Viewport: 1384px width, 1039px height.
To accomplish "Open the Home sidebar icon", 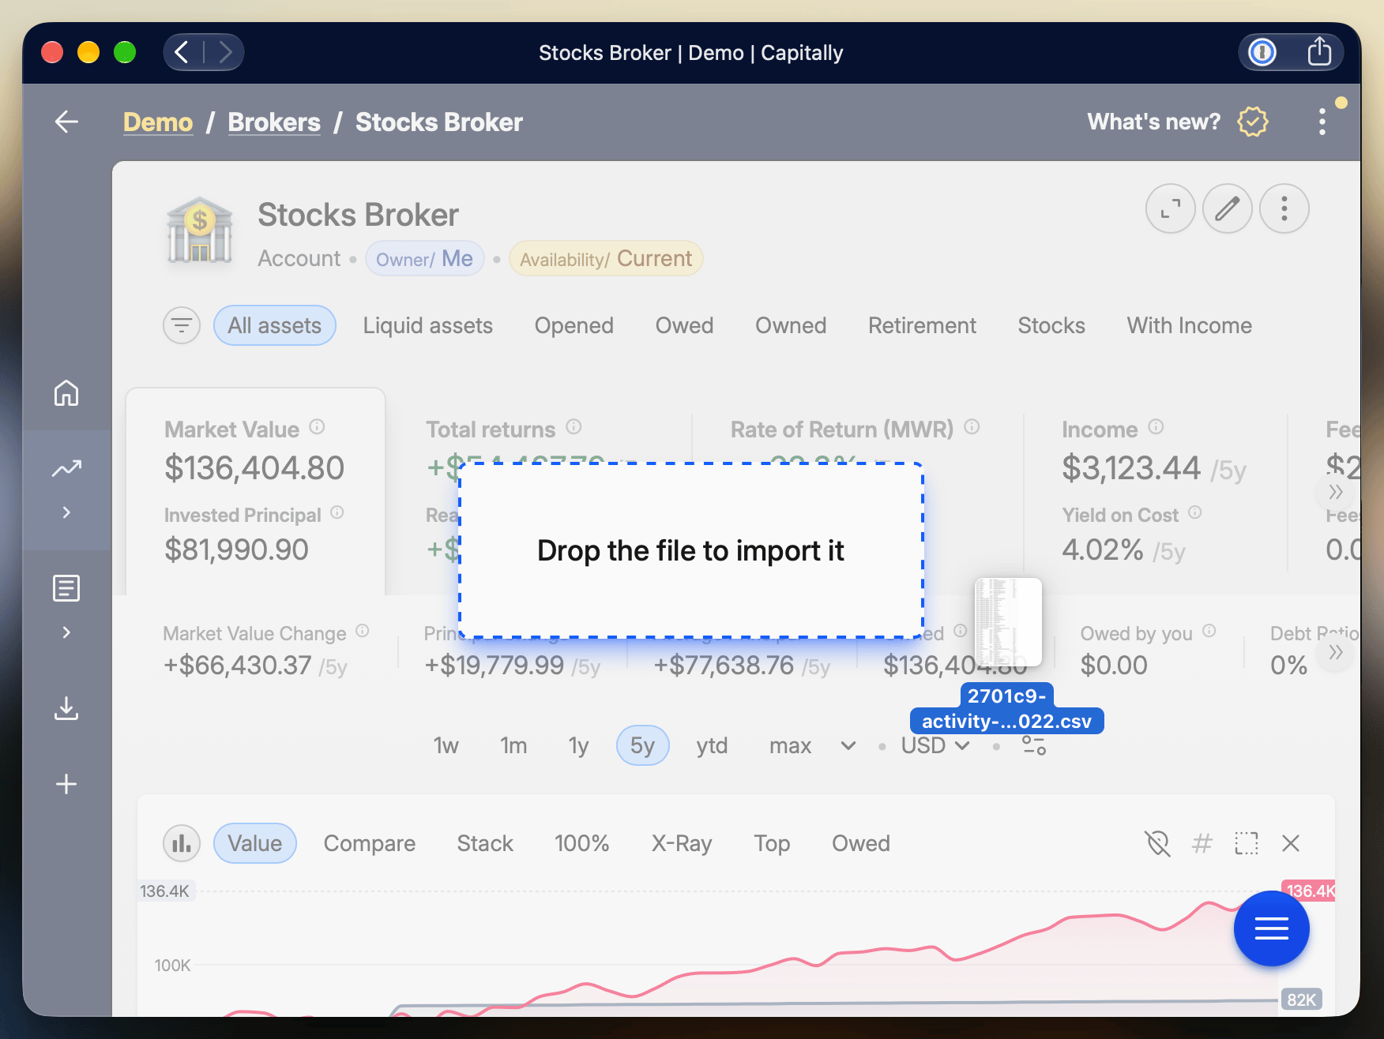I will click(x=66, y=392).
